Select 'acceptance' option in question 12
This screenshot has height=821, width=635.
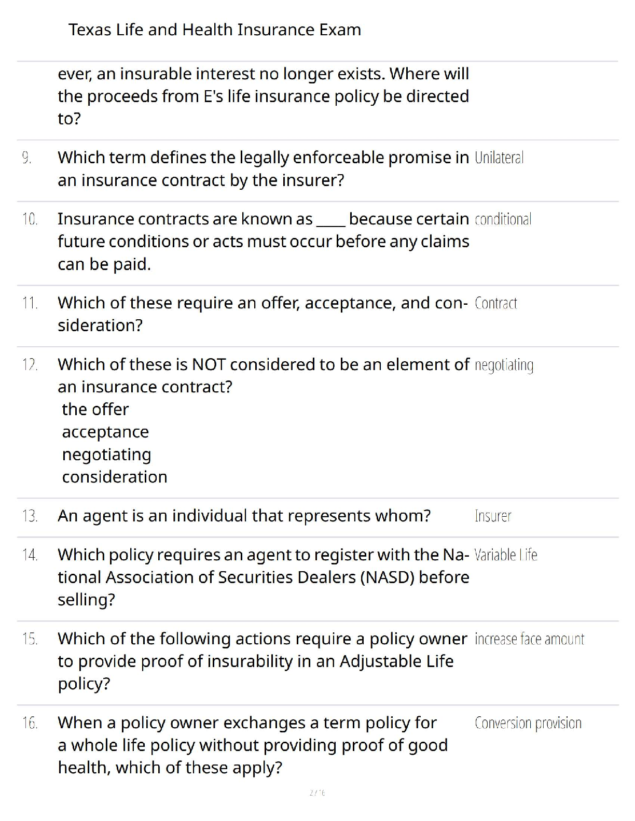(x=105, y=432)
